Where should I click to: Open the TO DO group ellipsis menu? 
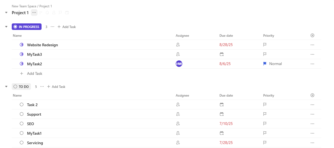[x=42, y=87]
